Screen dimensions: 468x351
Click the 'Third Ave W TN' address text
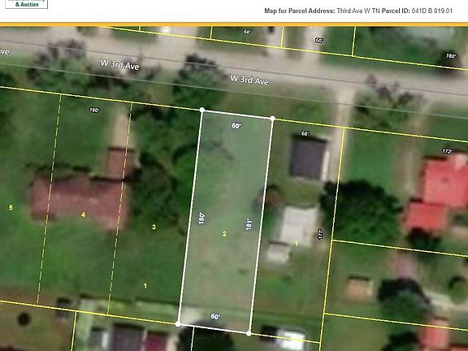358,11
